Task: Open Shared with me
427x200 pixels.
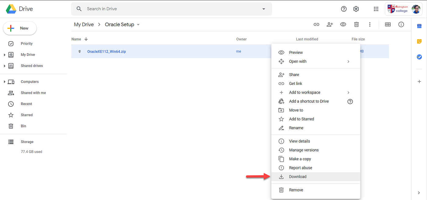Action: [33, 93]
